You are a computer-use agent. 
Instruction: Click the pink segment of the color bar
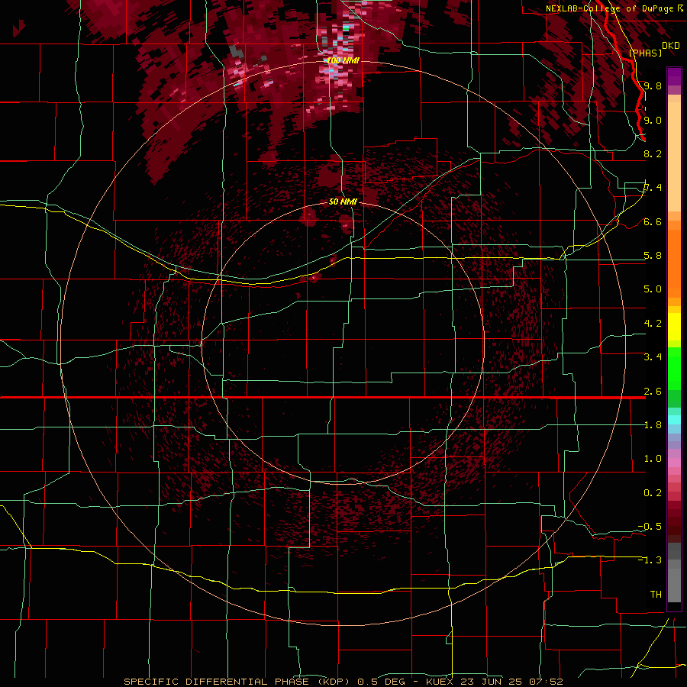click(x=674, y=463)
